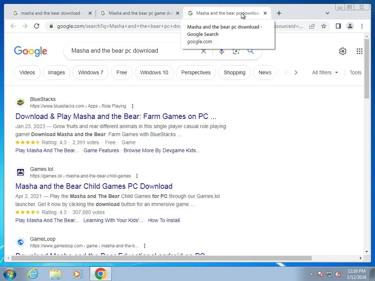The height and width of the screenshot is (281, 375).
Task: Open Windows Explorer from the taskbar
Action: (55, 274)
